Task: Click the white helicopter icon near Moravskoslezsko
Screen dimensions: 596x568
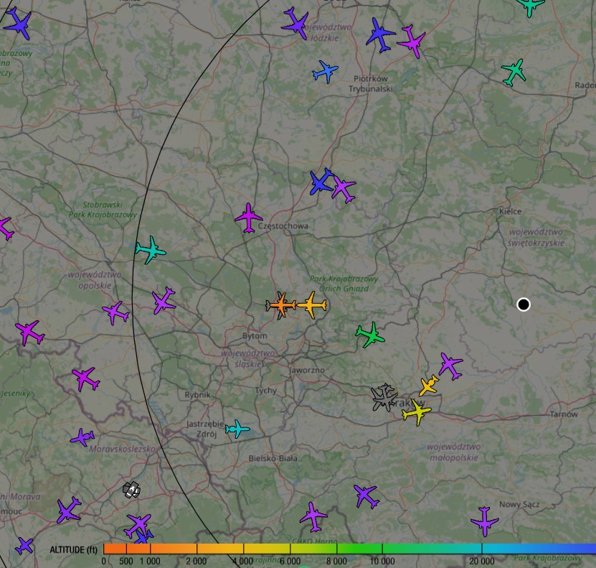Action: (131, 490)
